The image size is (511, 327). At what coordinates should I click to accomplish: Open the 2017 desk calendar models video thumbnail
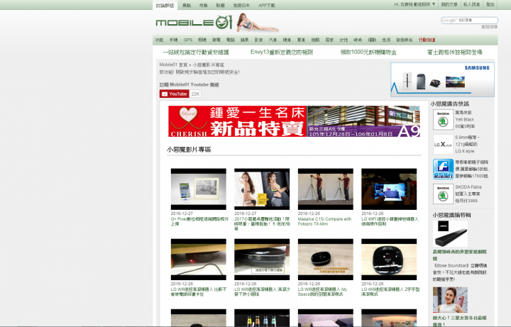pyautogui.click(x=262, y=189)
